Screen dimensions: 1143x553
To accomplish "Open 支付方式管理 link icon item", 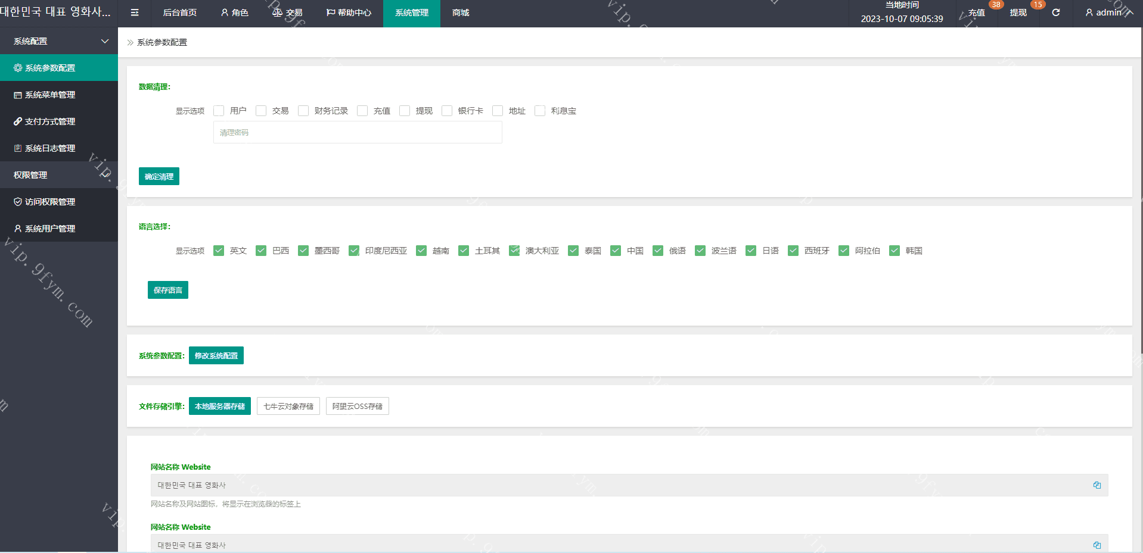I will pyautogui.click(x=50, y=121).
